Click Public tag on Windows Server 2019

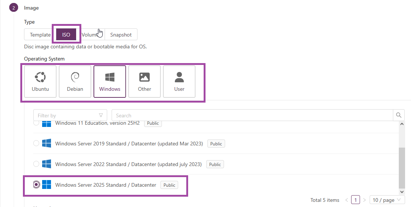coord(216,144)
